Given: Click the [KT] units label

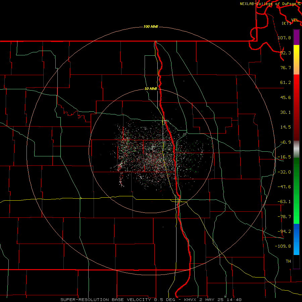Looking at the screenshot, I should tap(287, 23).
